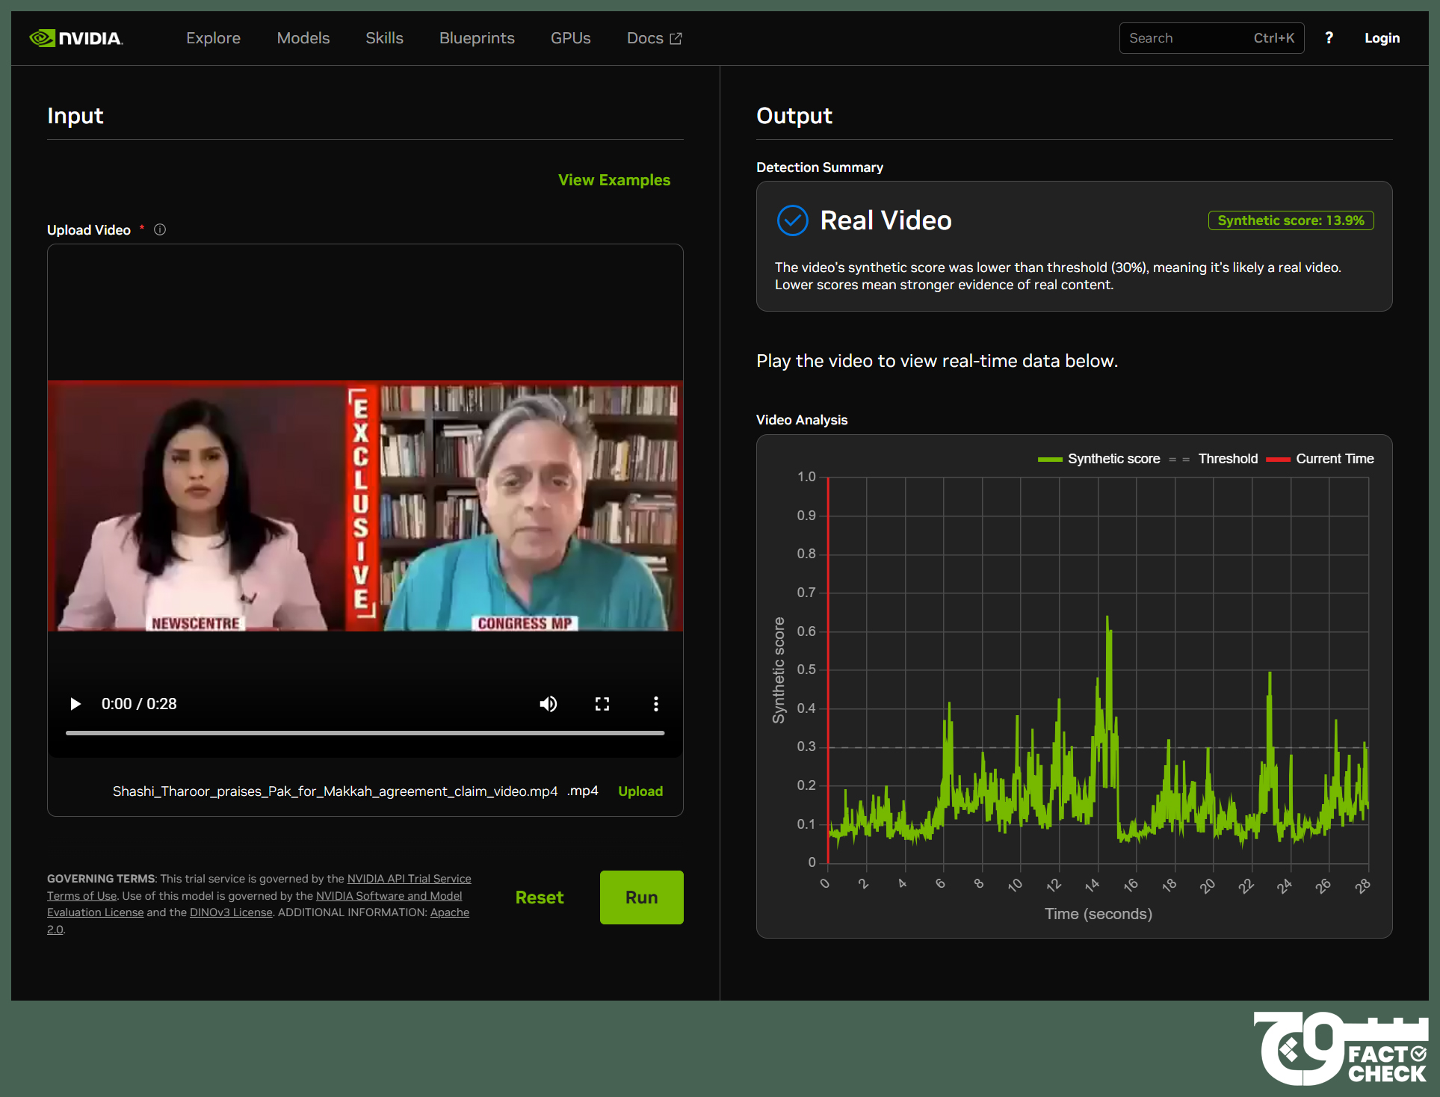The width and height of the screenshot is (1440, 1097).
Task: Open the Explore menu
Action: 213,38
